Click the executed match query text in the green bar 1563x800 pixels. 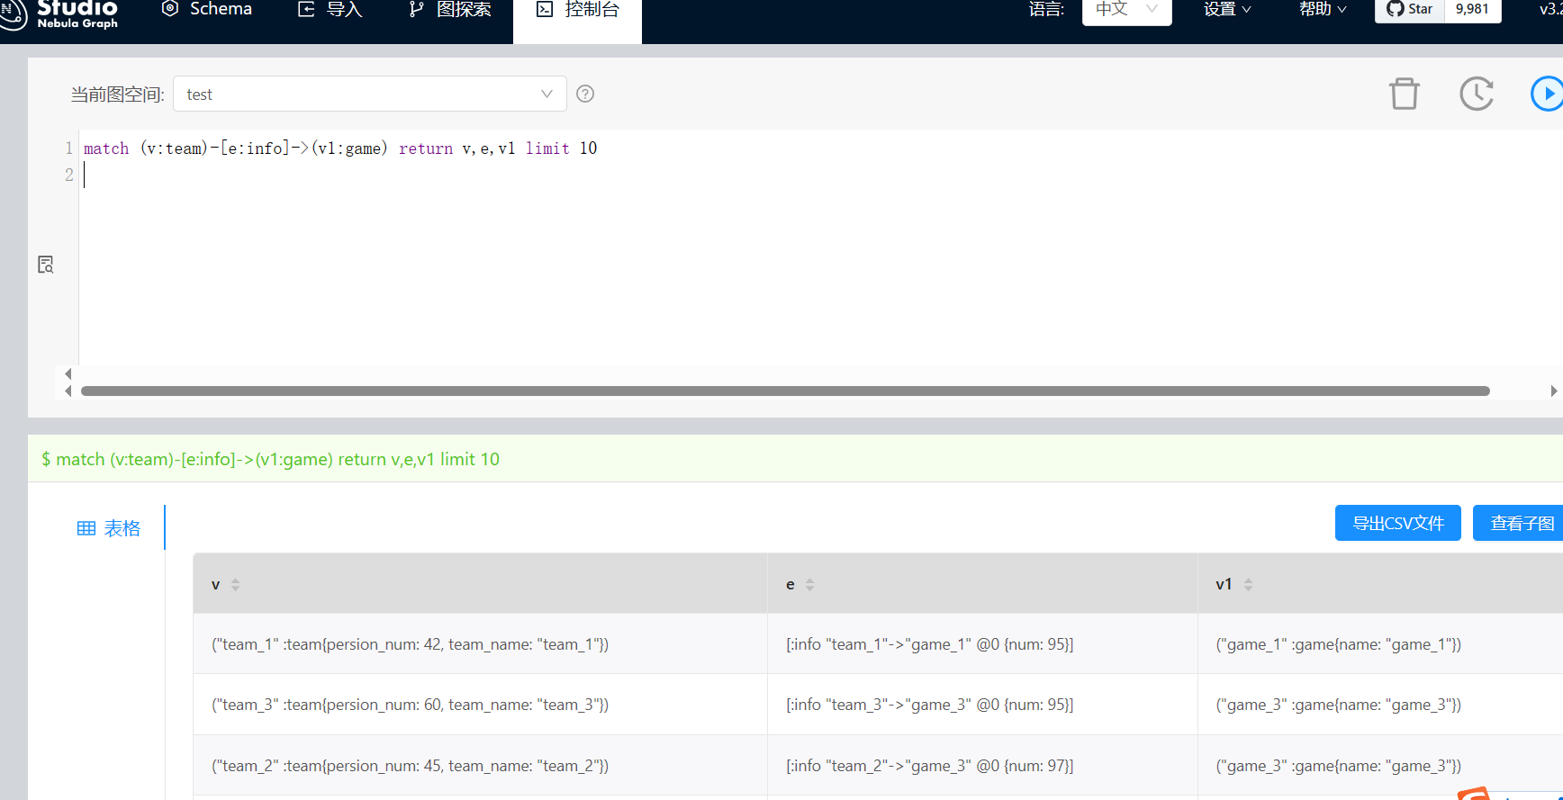tap(270, 459)
